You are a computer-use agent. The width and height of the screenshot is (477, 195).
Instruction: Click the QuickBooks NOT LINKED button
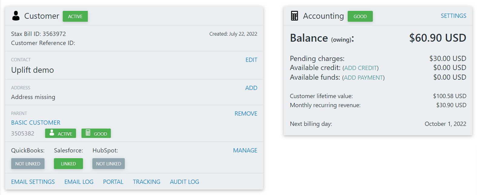click(x=28, y=164)
